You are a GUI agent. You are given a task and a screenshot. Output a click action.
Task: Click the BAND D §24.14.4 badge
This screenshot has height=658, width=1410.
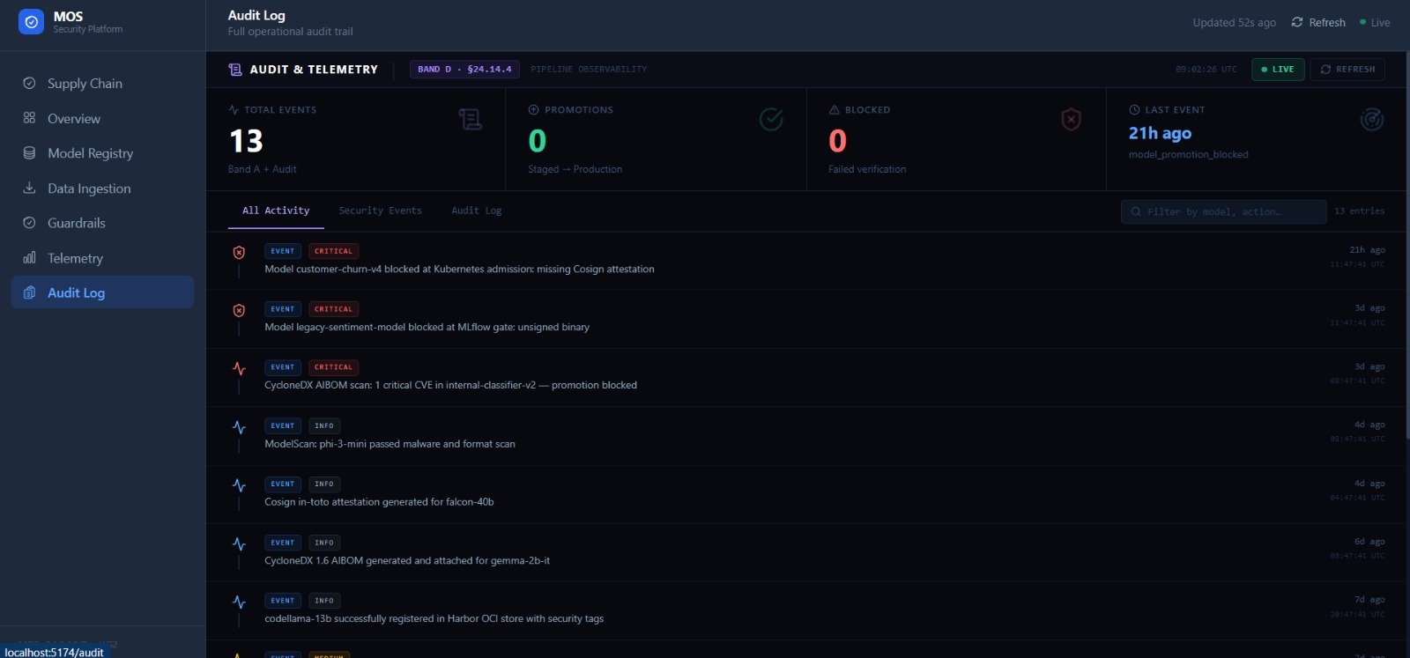click(x=464, y=70)
